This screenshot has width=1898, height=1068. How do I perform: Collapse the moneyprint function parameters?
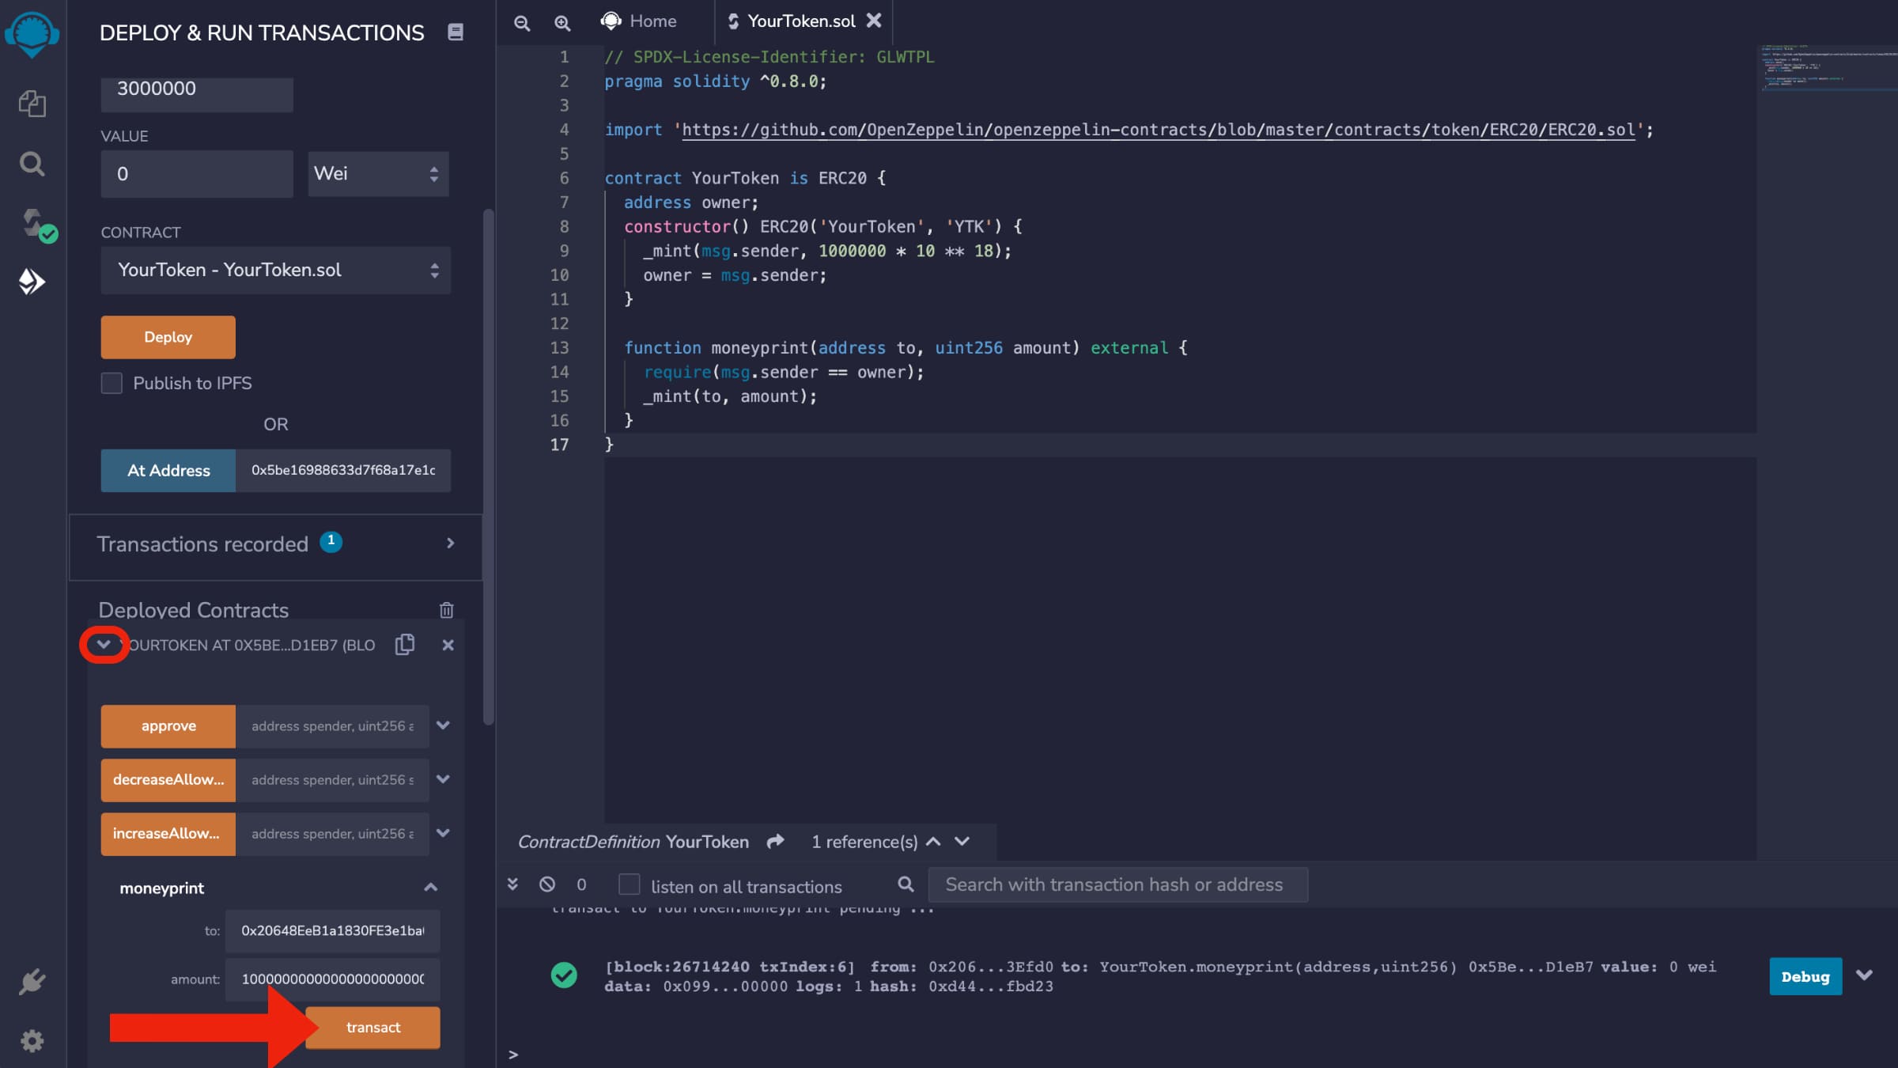(430, 888)
